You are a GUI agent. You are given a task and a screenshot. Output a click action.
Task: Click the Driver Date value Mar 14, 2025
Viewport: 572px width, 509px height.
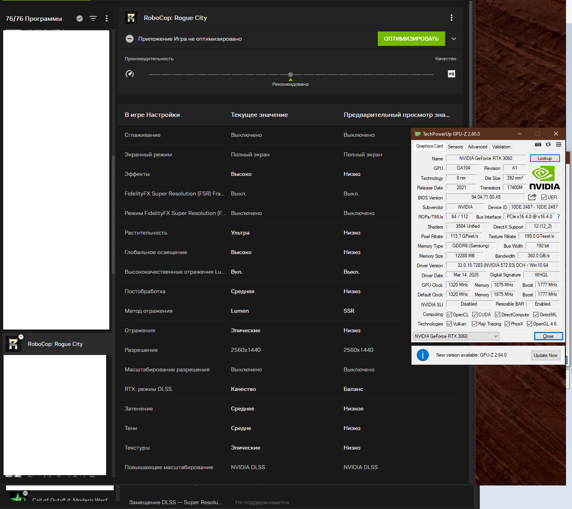click(466, 275)
